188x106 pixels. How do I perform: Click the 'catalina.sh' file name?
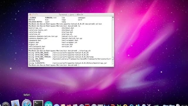(x=34, y=34)
